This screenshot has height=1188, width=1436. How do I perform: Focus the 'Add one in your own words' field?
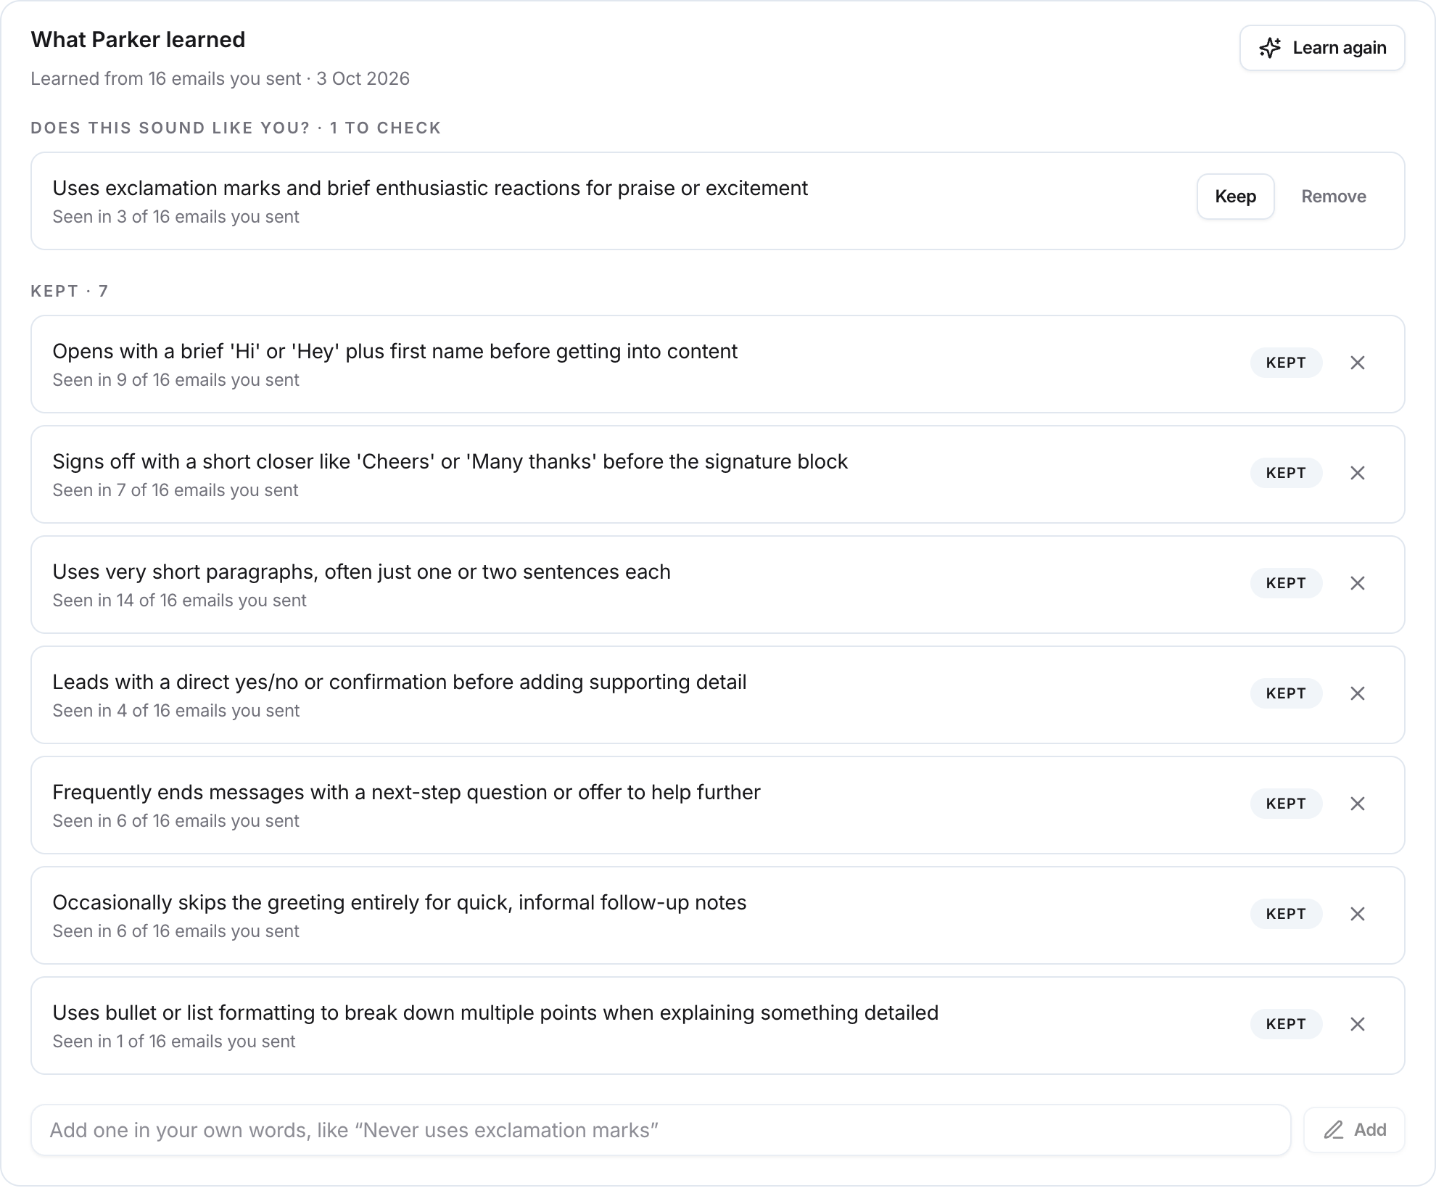661,1130
